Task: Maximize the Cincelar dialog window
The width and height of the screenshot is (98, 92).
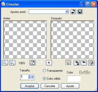Action: (x=88, y=4)
